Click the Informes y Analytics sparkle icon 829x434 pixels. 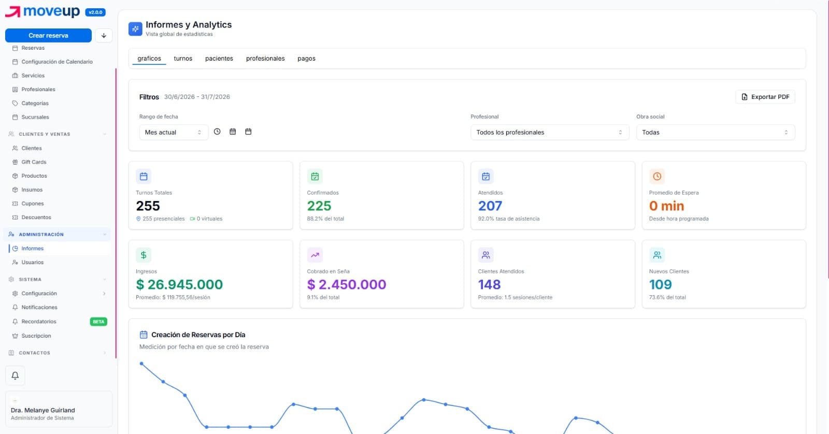(135, 29)
